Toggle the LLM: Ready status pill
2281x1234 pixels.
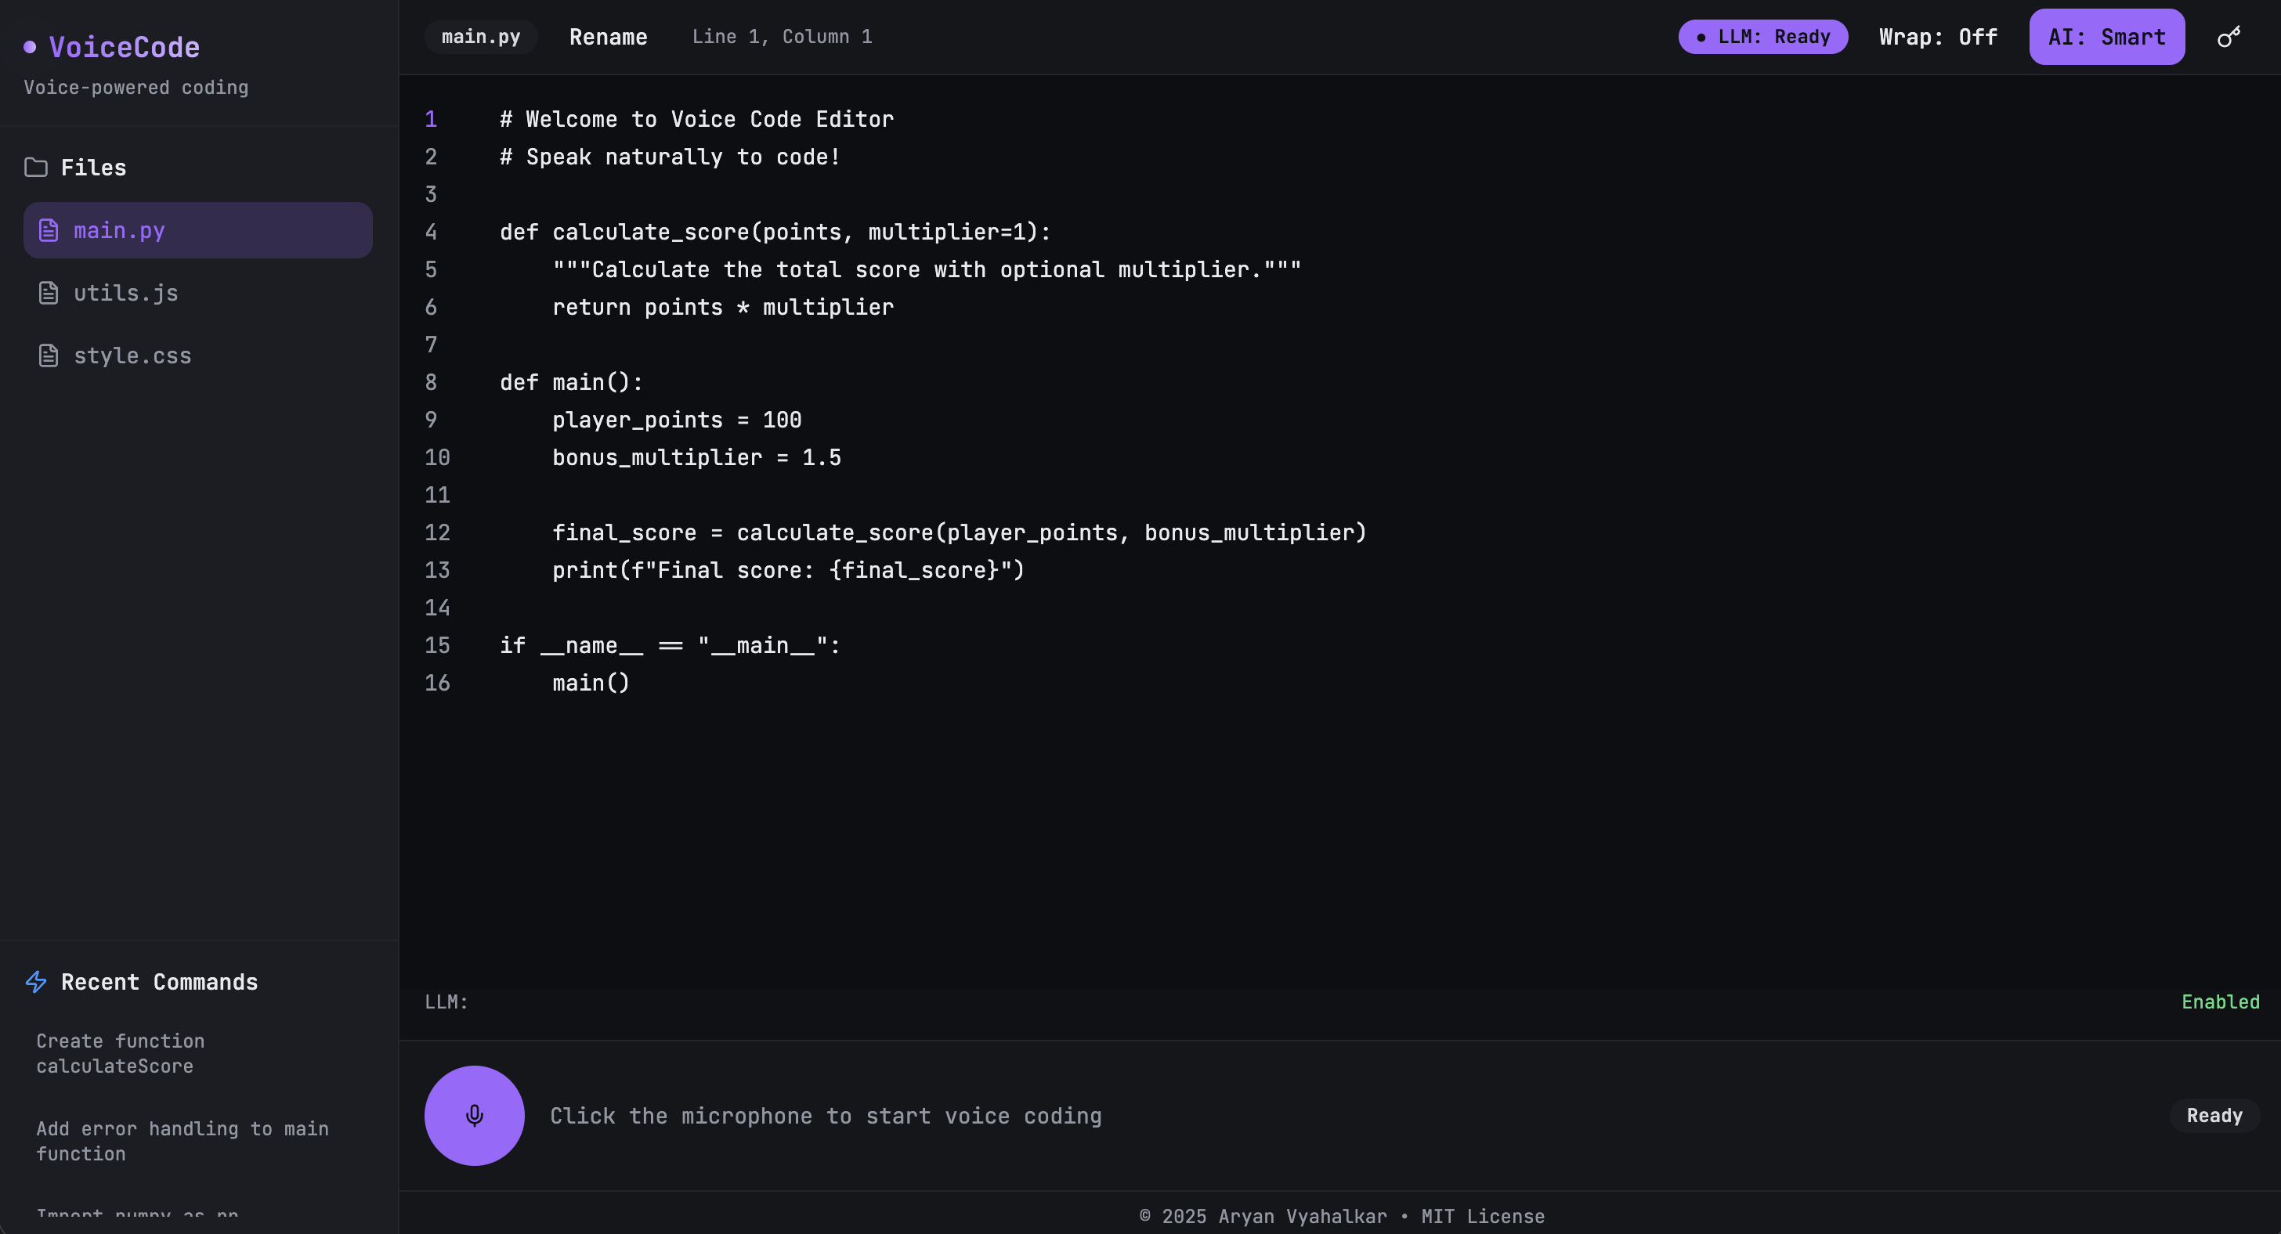(1762, 37)
